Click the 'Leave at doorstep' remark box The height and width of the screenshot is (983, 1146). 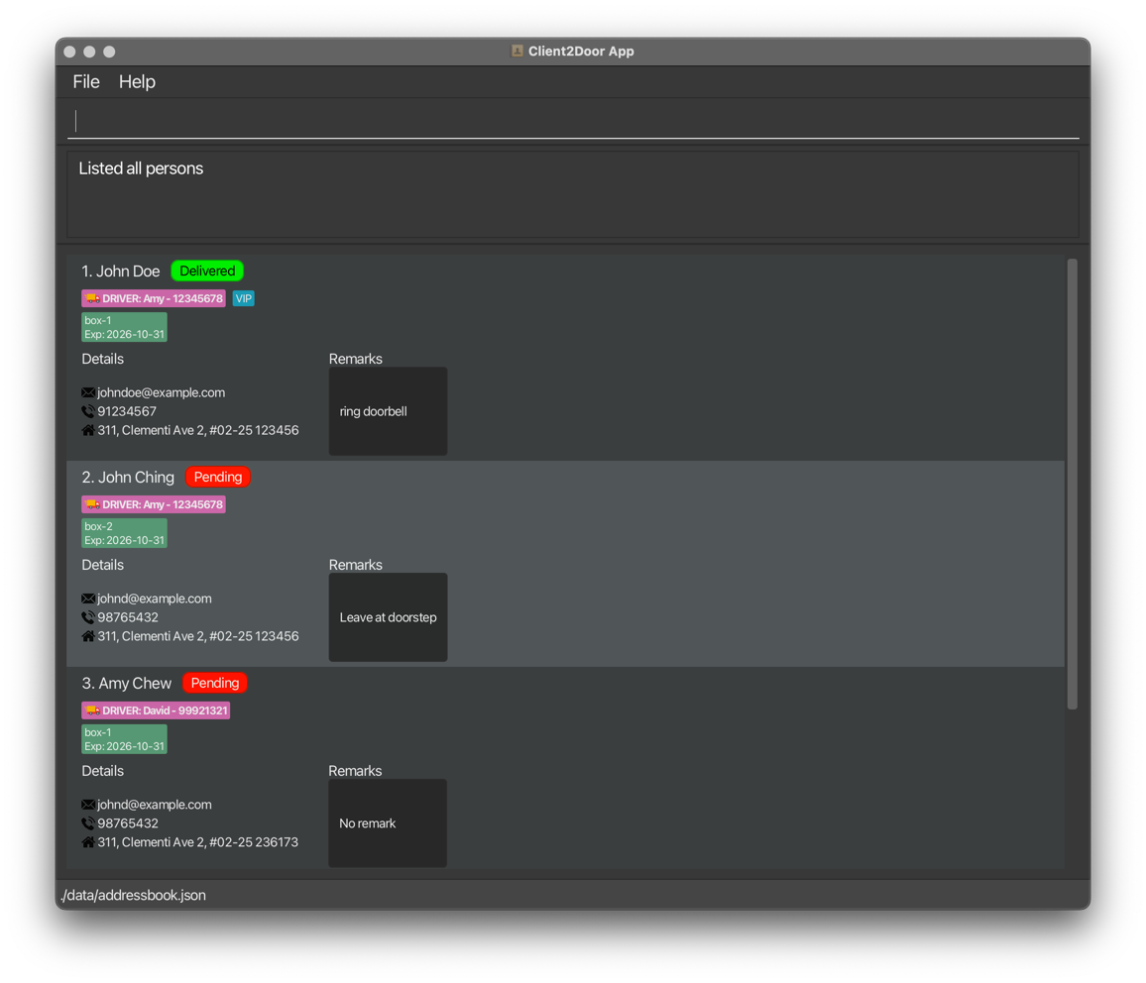(x=388, y=617)
